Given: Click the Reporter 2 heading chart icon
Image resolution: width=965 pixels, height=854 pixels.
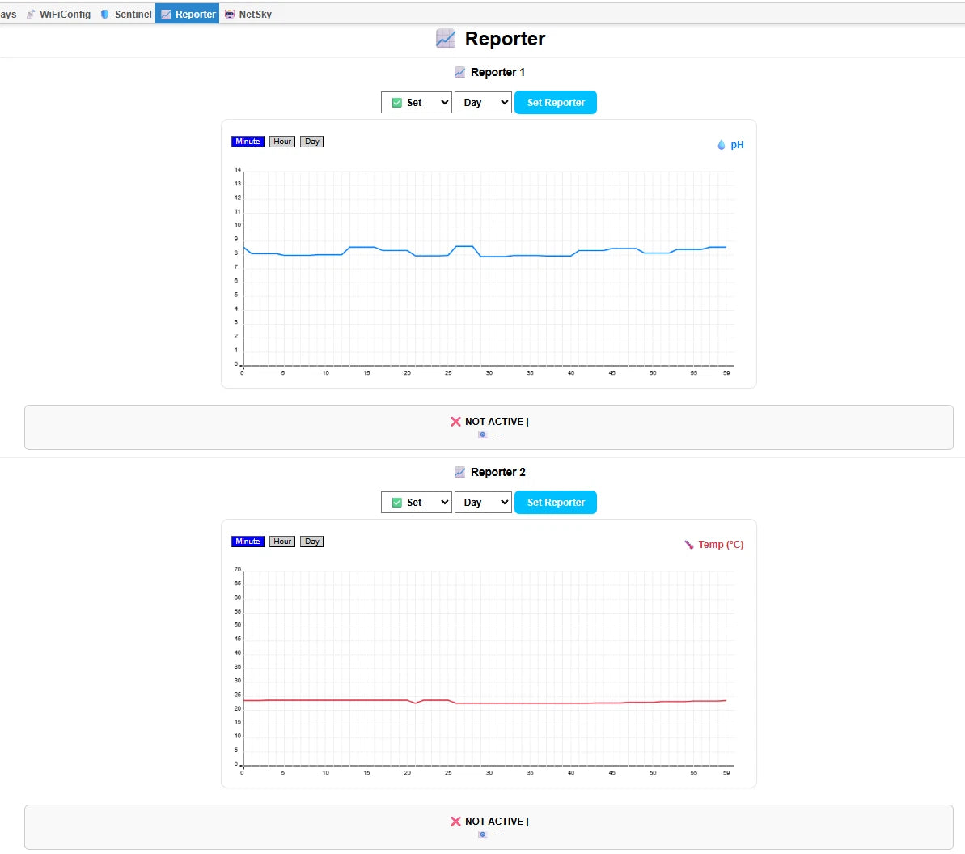Looking at the screenshot, I should coord(459,472).
